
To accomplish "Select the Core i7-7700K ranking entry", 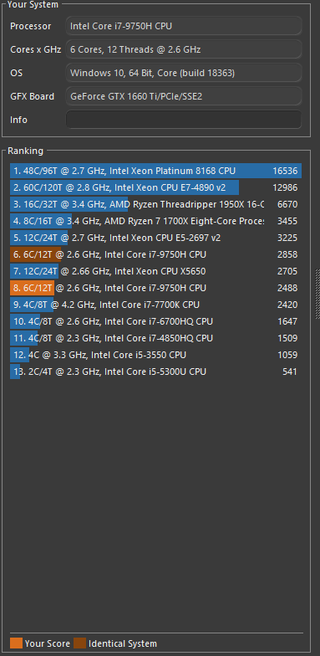I will click(x=155, y=305).
